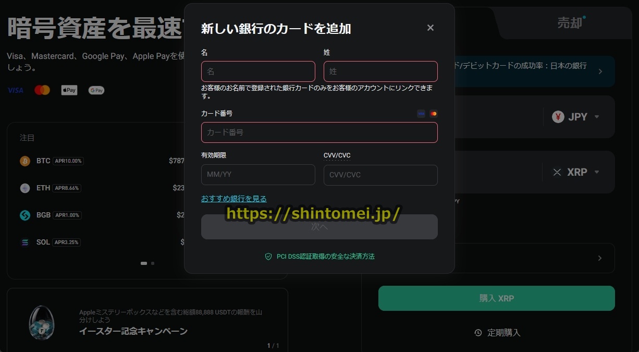Click the 注目 section heading

coord(27,138)
